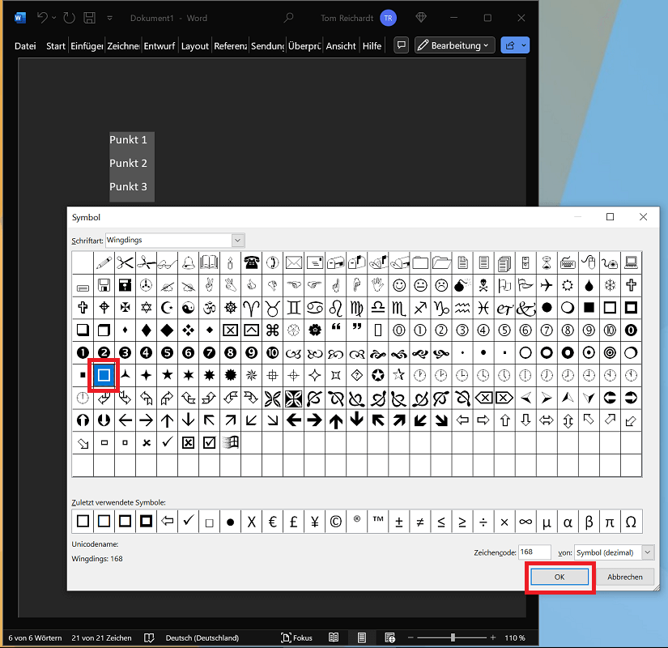Choose the frowning face symbol

point(441,285)
